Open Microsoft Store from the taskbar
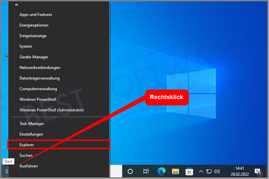269x179 pixels. coord(189,171)
